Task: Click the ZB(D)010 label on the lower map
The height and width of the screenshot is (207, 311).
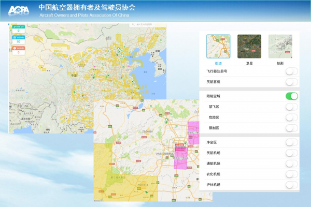Action: [x=148, y=131]
